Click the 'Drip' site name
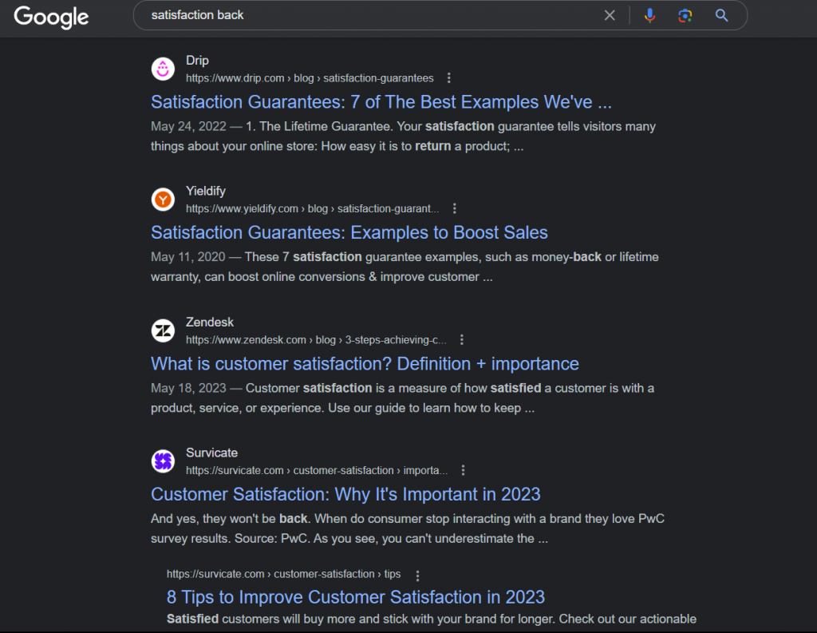The image size is (817, 633). click(x=198, y=61)
